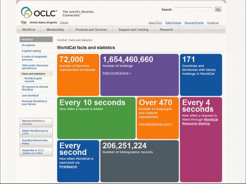Screen dimensions: 246x184
Task: Open the WorldCat main navigation tab
Action: point(29,30)
